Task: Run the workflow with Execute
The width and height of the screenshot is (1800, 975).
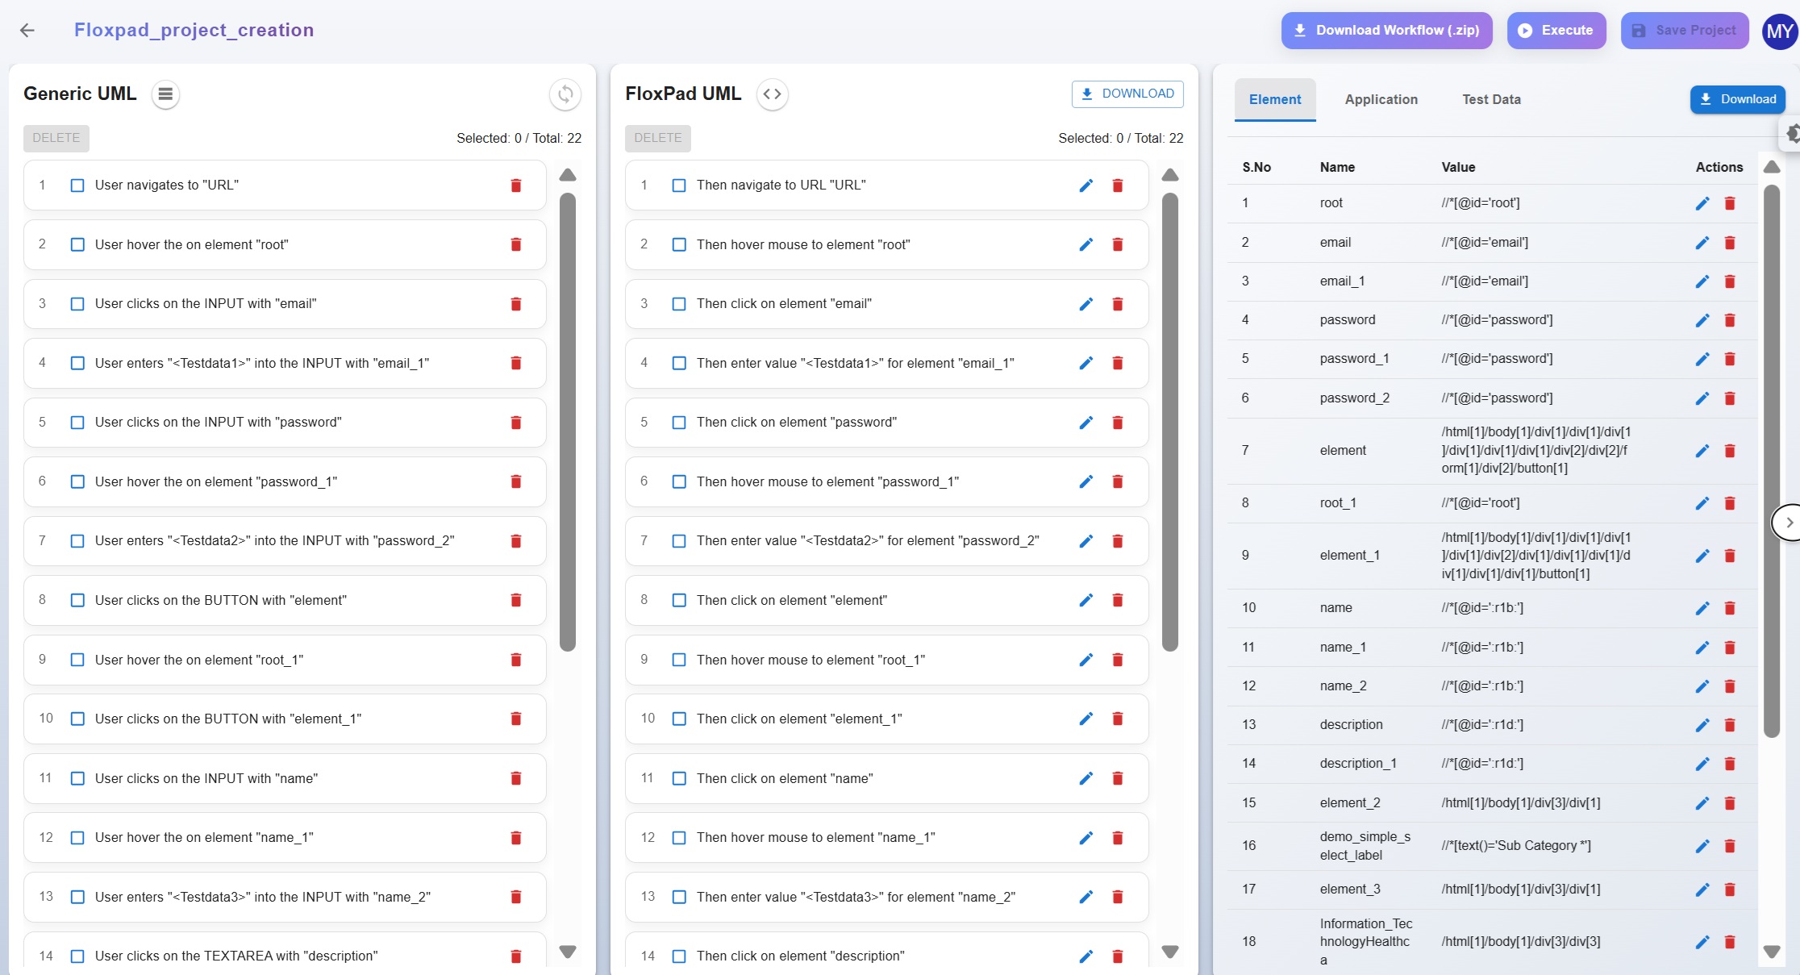Action: 1556,31
